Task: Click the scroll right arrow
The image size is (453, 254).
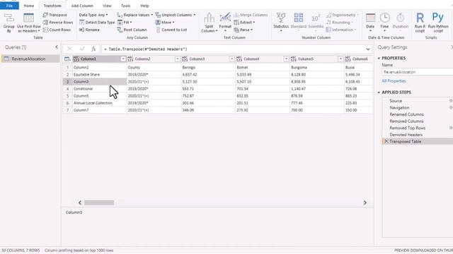Action: (x=365, y=202)
